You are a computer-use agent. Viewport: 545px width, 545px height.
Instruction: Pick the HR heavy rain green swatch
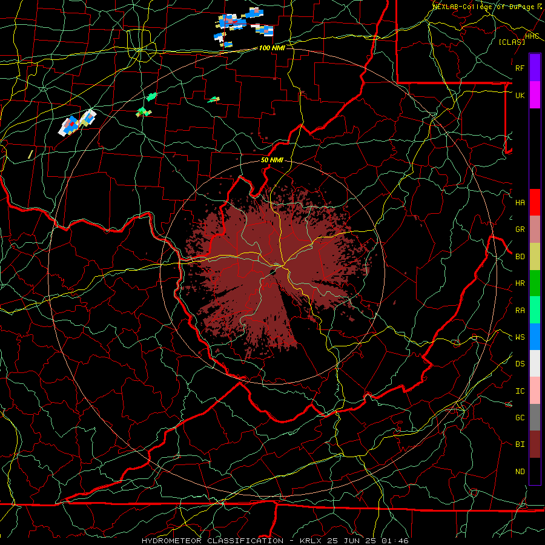[x=535, y=283]
